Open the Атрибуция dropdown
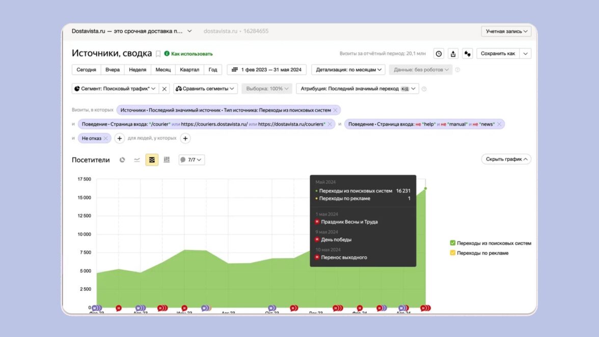Screen dimensions: 599x337 [x=357, y=89]
